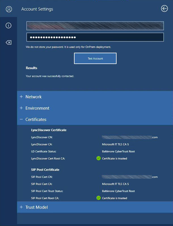The image size is (173, 226).
Task: Click SIP Pool green trusted checkmark icon
Action: [98, 198]
